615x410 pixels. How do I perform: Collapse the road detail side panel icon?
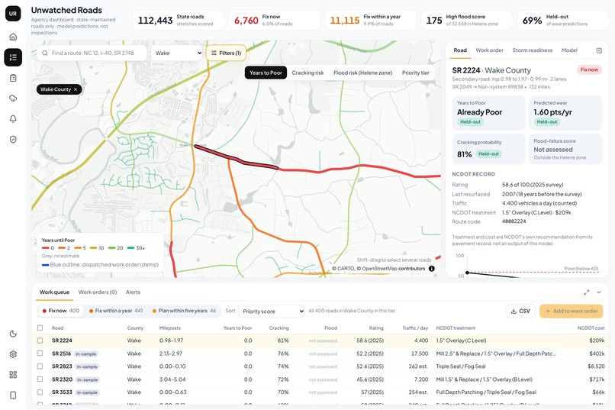click(x=599, y=50)
